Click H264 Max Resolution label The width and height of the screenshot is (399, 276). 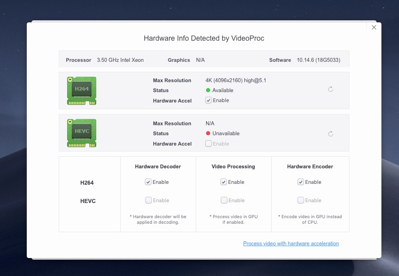point(172,81)
